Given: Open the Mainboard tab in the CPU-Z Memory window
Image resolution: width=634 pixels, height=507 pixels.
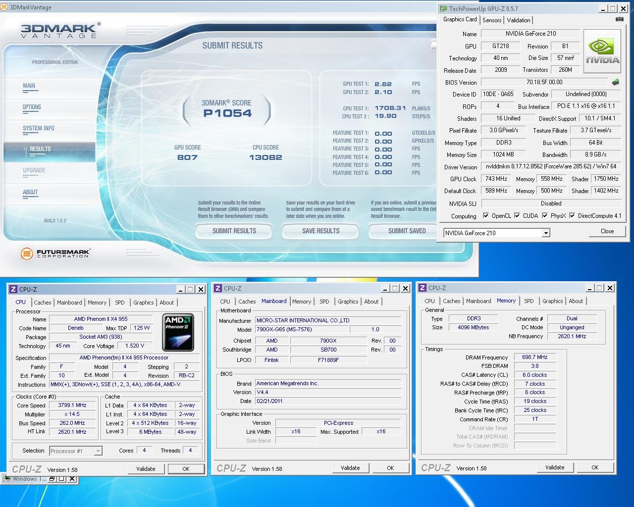Looking at the screenshot, I should point(478,301).
